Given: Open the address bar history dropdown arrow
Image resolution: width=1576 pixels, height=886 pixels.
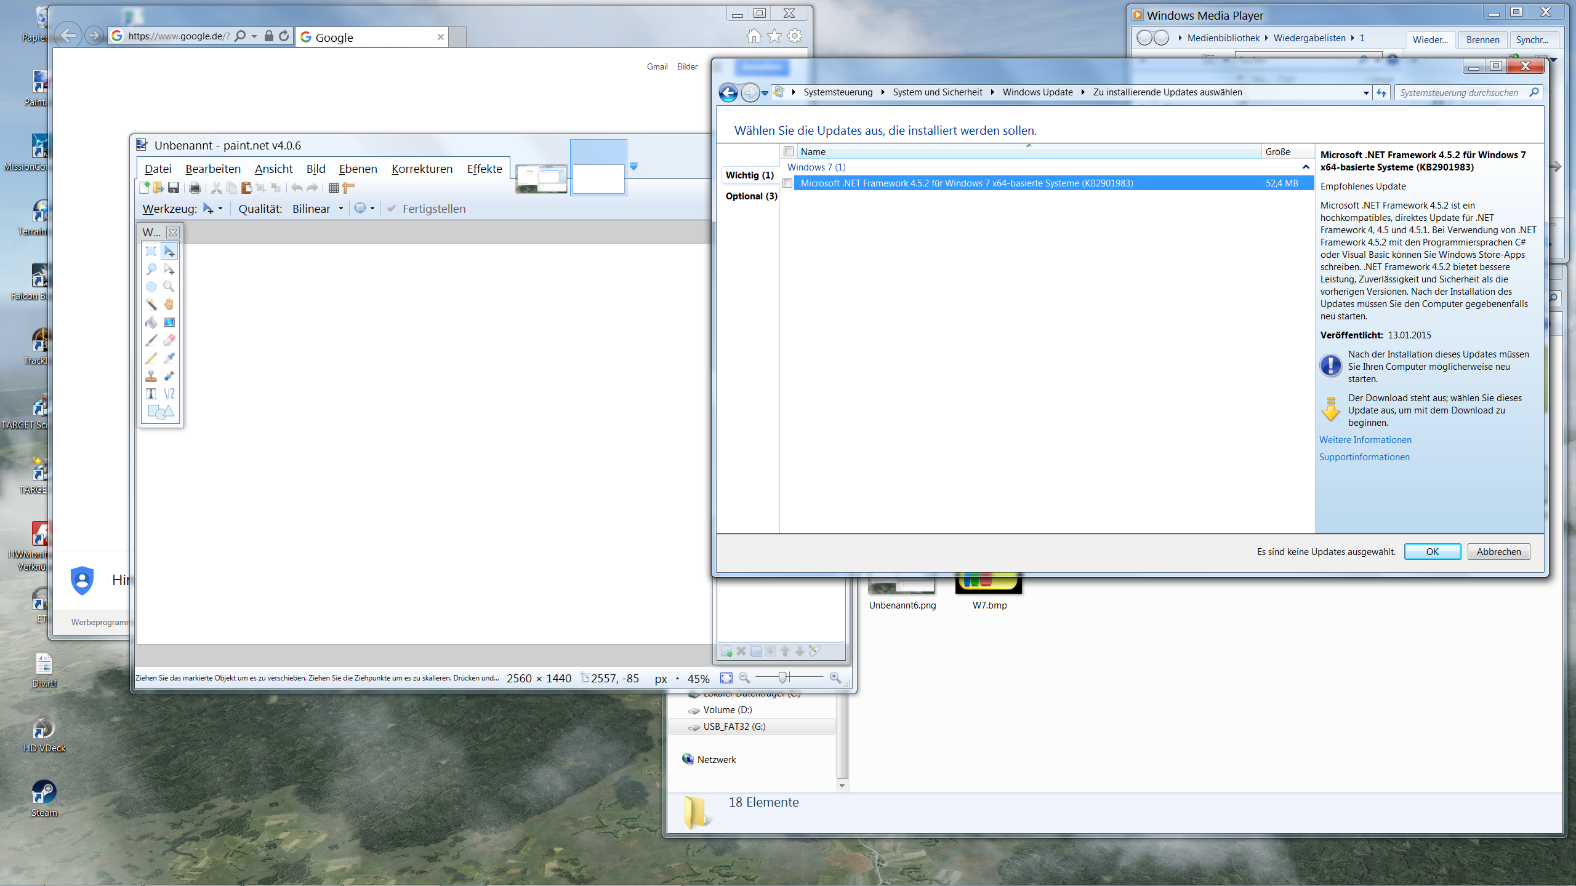Looking at the screenshot, I should [x=252, y=35].
